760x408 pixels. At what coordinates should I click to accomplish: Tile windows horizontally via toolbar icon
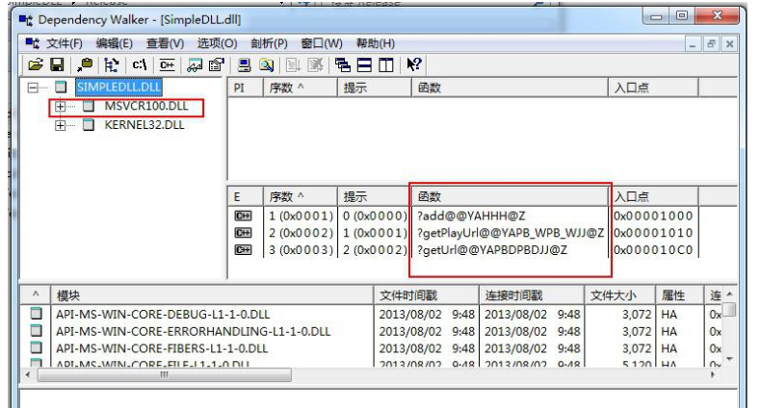364,64
